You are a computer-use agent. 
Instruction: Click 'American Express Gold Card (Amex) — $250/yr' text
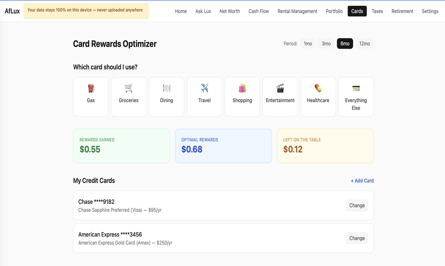[125, 243]
